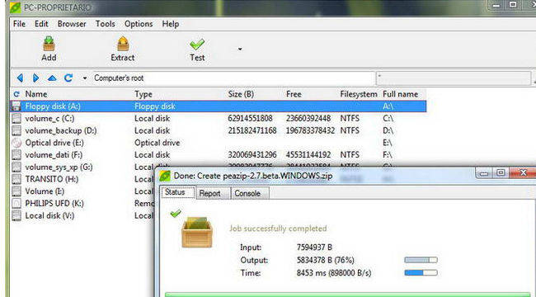Click the PeaZip leaf icon in the dialog title bar
The height and width of the screenshot is (297, 536).
165,176
